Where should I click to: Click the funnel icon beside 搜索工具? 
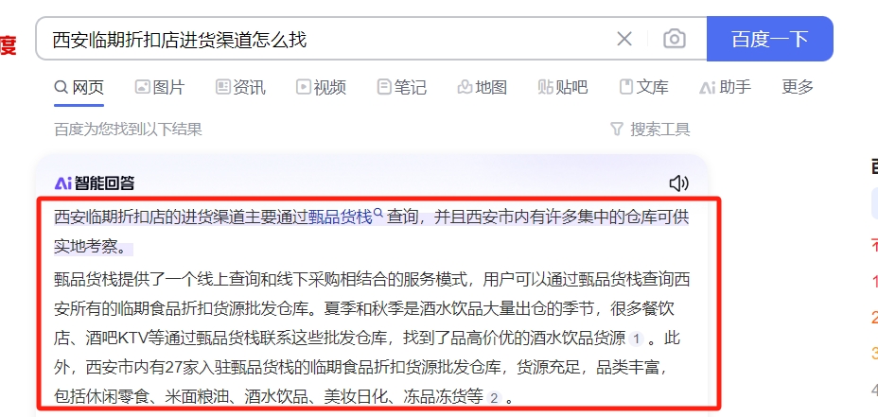[617, 130]
